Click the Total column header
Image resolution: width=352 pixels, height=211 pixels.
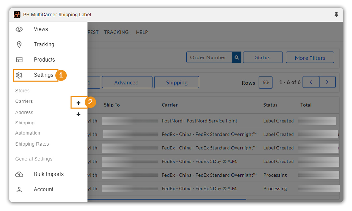point(306,105)
